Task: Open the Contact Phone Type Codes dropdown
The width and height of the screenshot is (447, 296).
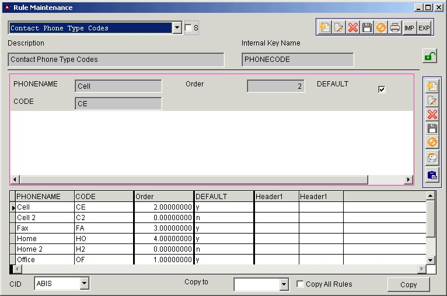Action: [x=177, y=28]
